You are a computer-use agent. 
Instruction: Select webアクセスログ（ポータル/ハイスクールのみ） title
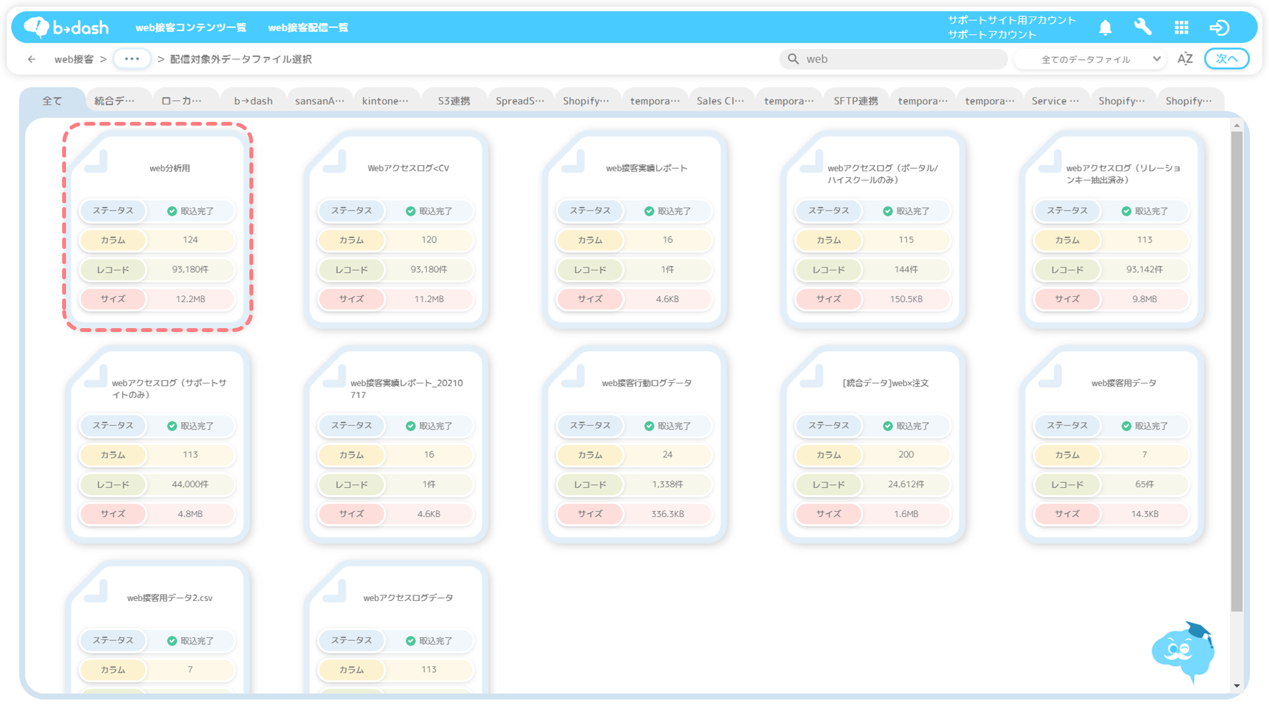tap(883, 174)
